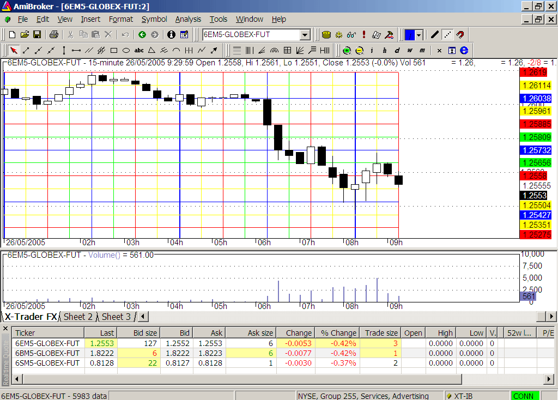558x400 pixels.
Task: Select the zig-zag line tool
Action: (x=202, y=50)
